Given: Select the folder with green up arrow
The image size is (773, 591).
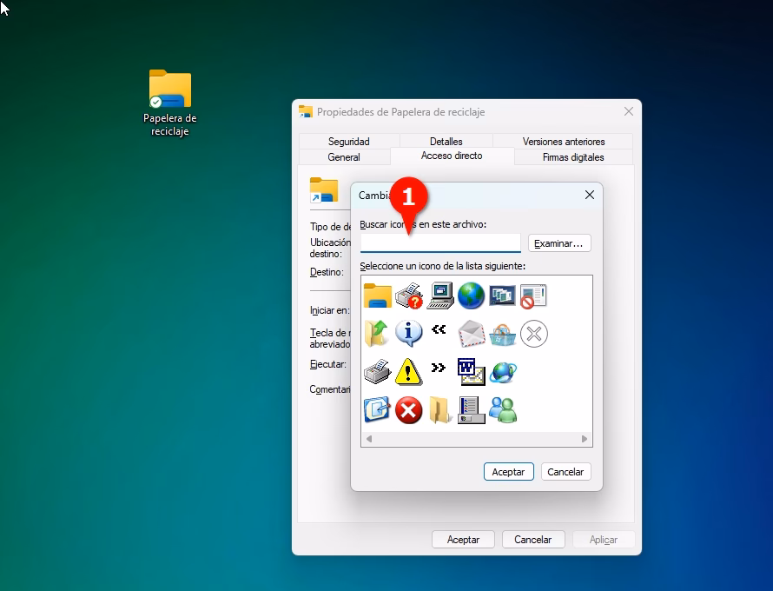Looking at the screenshot, I should tap(377, 334).
